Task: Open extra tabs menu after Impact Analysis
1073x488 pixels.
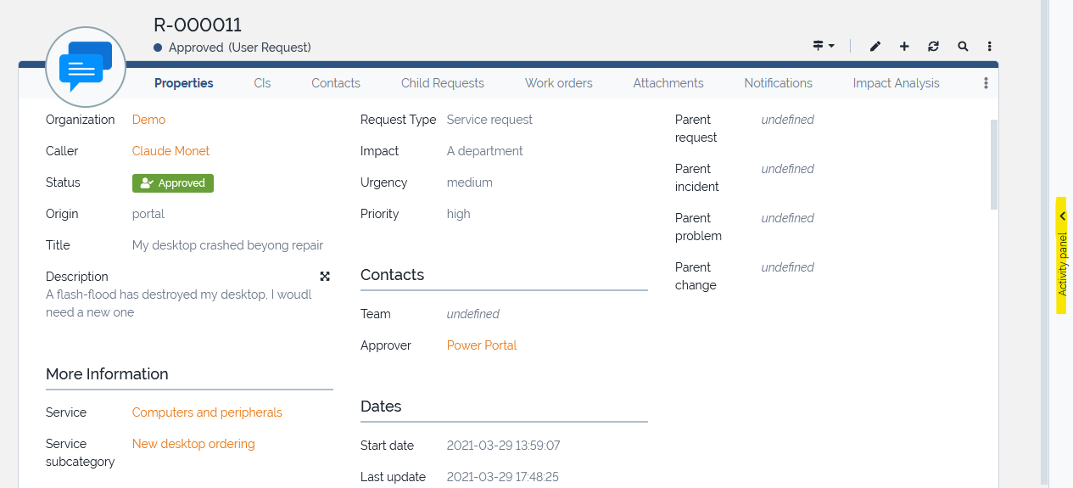Action: coord(986,83)
